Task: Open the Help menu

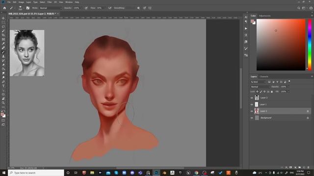Action: point(77,2)
